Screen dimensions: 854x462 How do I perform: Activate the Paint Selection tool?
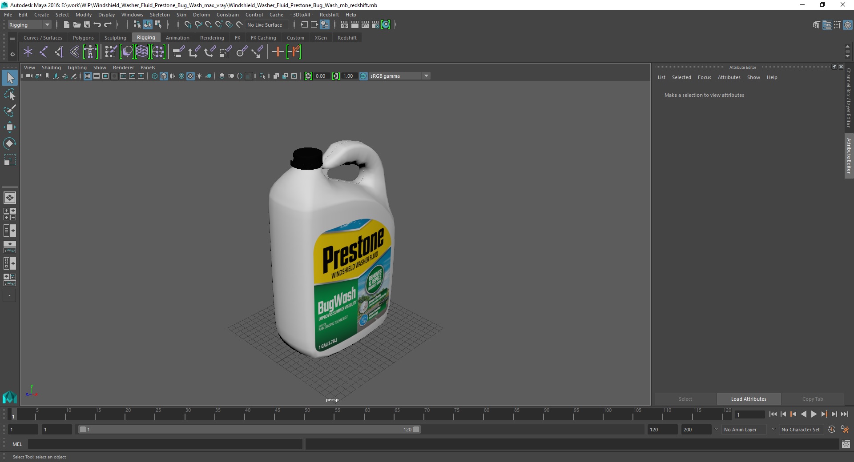pyautogui.click(x=10, y=111)
